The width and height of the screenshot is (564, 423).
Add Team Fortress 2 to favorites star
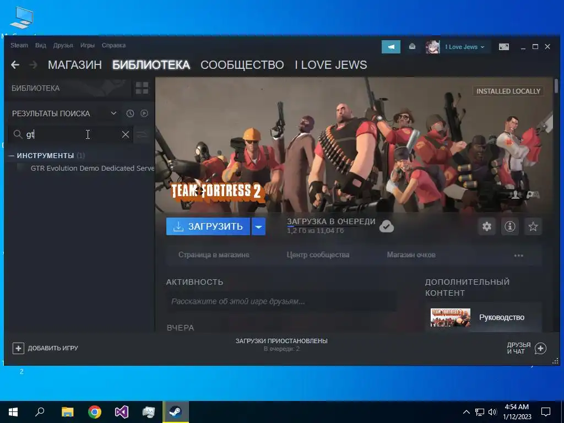[x=533, y=226]
